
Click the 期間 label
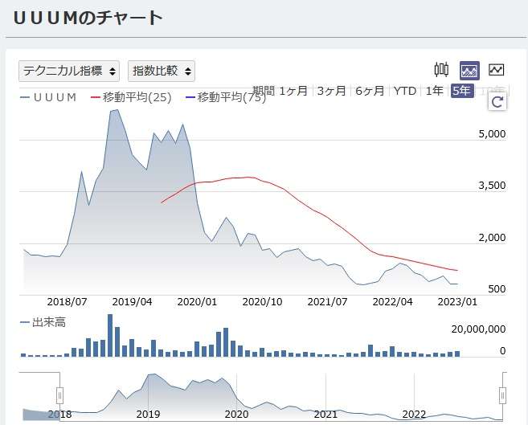pyautogui.click(x=264, y=91)
